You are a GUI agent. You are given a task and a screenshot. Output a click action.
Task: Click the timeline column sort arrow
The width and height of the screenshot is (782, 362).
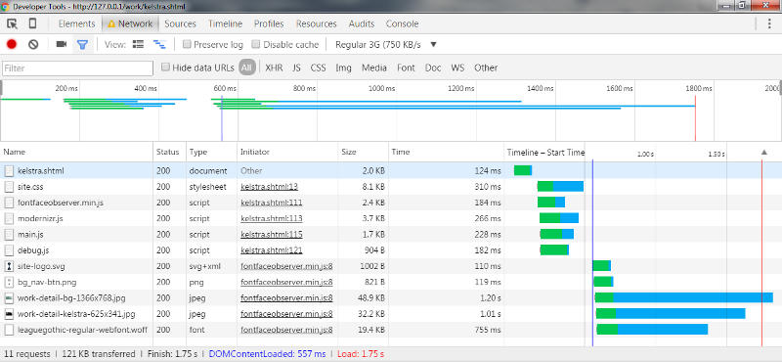[x=764, y=152]
